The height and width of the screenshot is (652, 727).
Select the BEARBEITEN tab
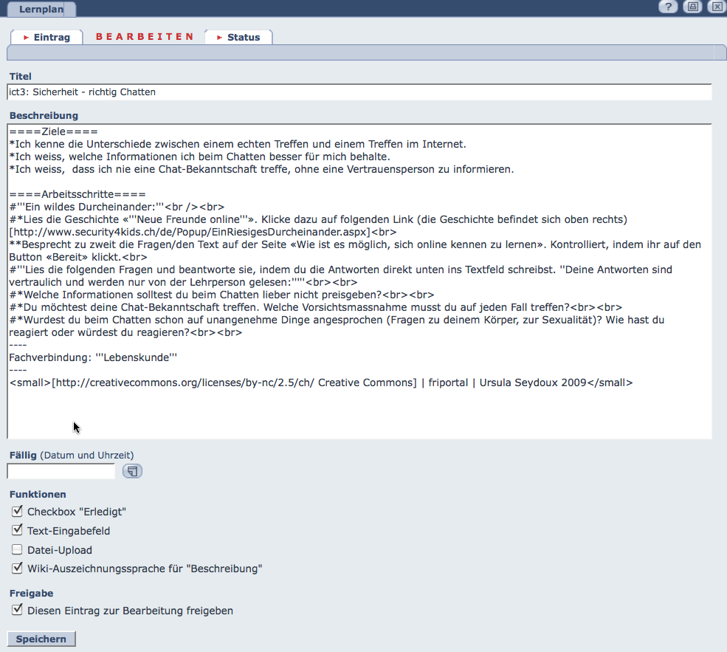tap(144, 37)
